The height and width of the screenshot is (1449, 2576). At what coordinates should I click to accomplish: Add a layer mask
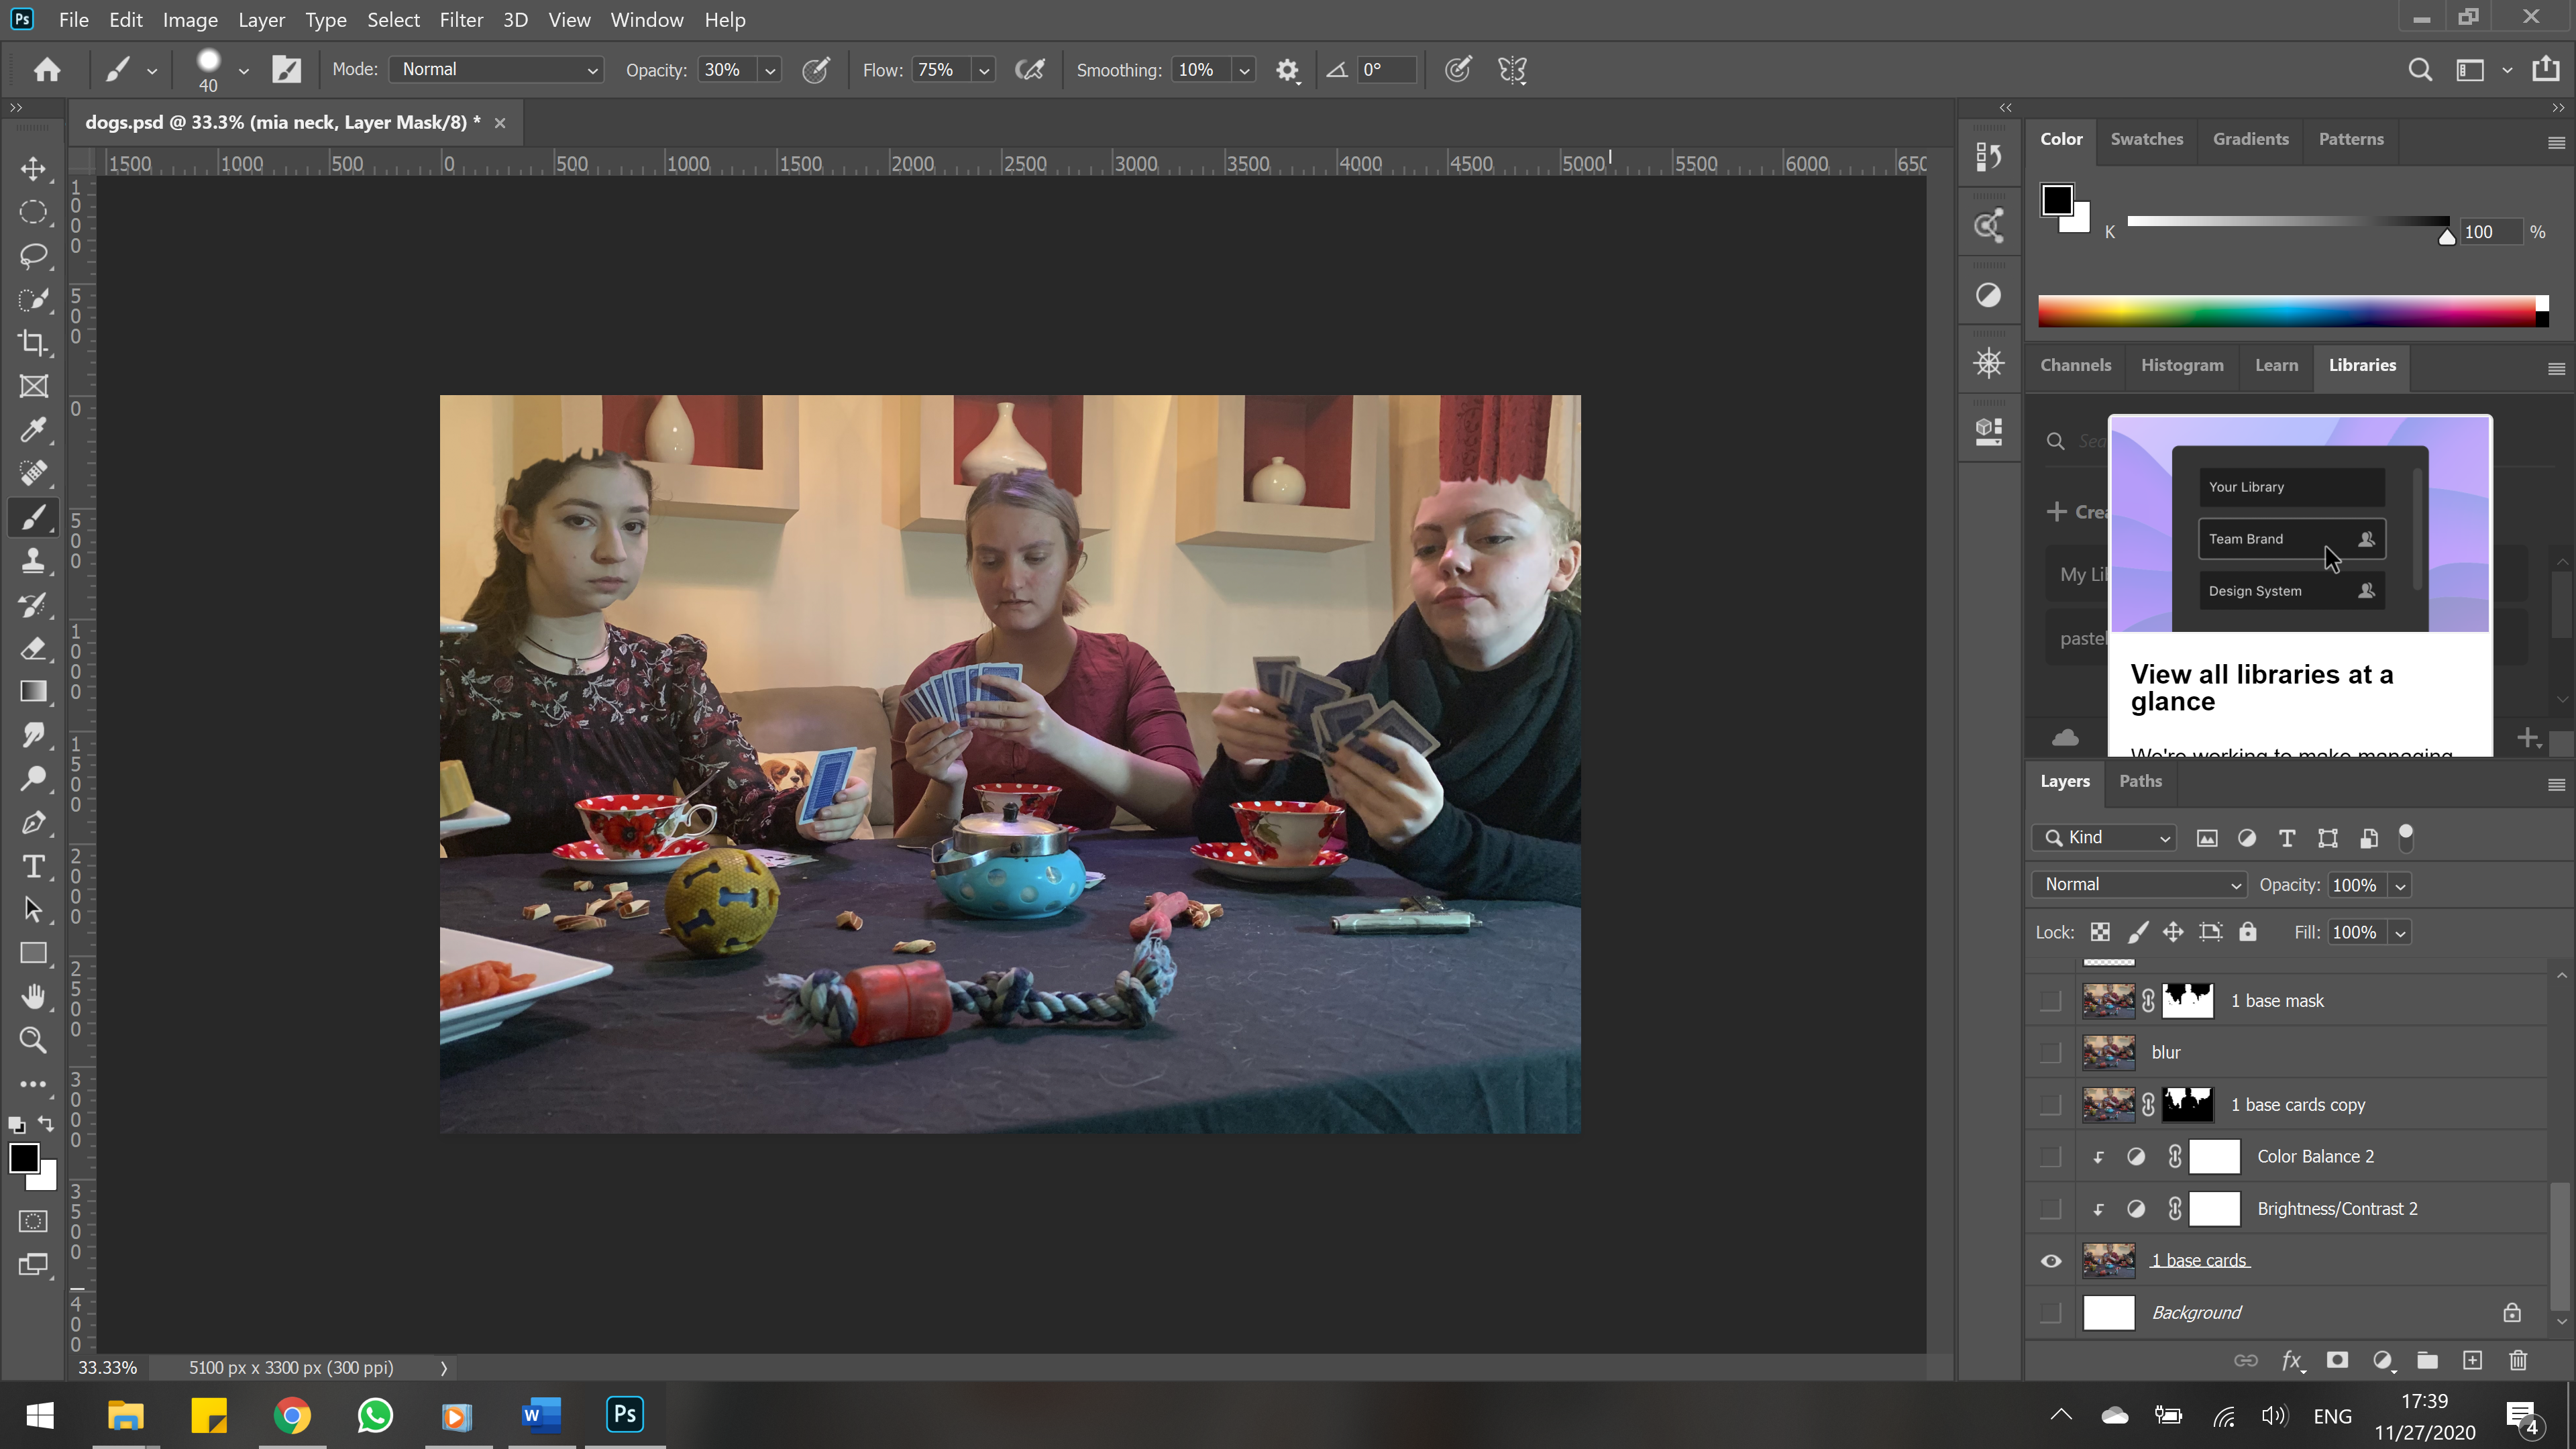2337,1360
